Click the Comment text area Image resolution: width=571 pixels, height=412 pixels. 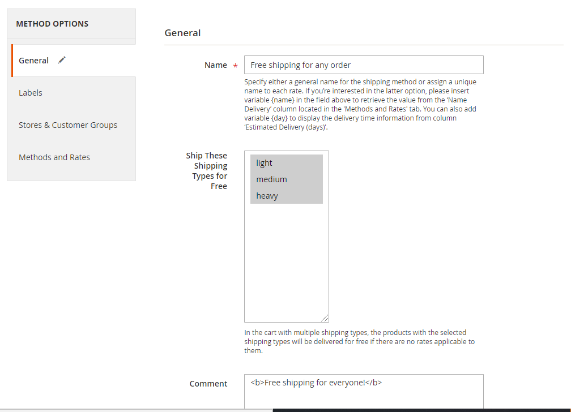[x=364, y=392]
